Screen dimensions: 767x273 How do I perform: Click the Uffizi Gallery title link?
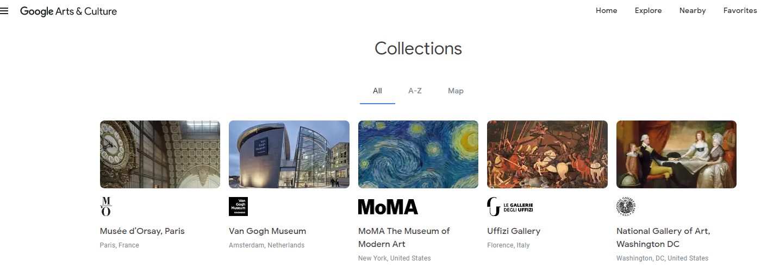[x=514, y=231]
